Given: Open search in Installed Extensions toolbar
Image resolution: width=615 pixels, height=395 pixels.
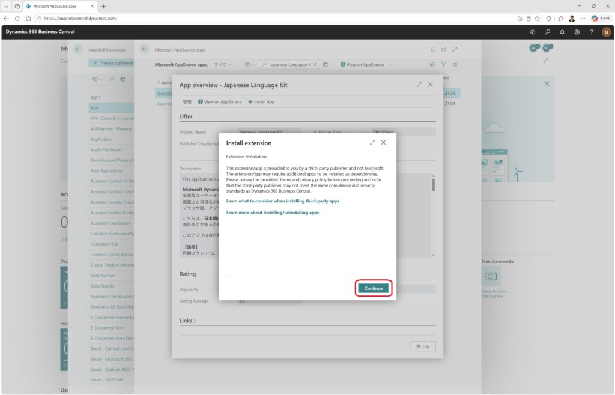Looking at the screenshot, I should click(x=111, y=79).
